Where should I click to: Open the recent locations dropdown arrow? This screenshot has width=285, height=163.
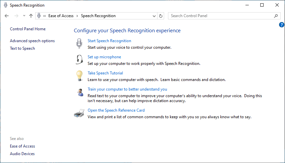click(24, 16)
